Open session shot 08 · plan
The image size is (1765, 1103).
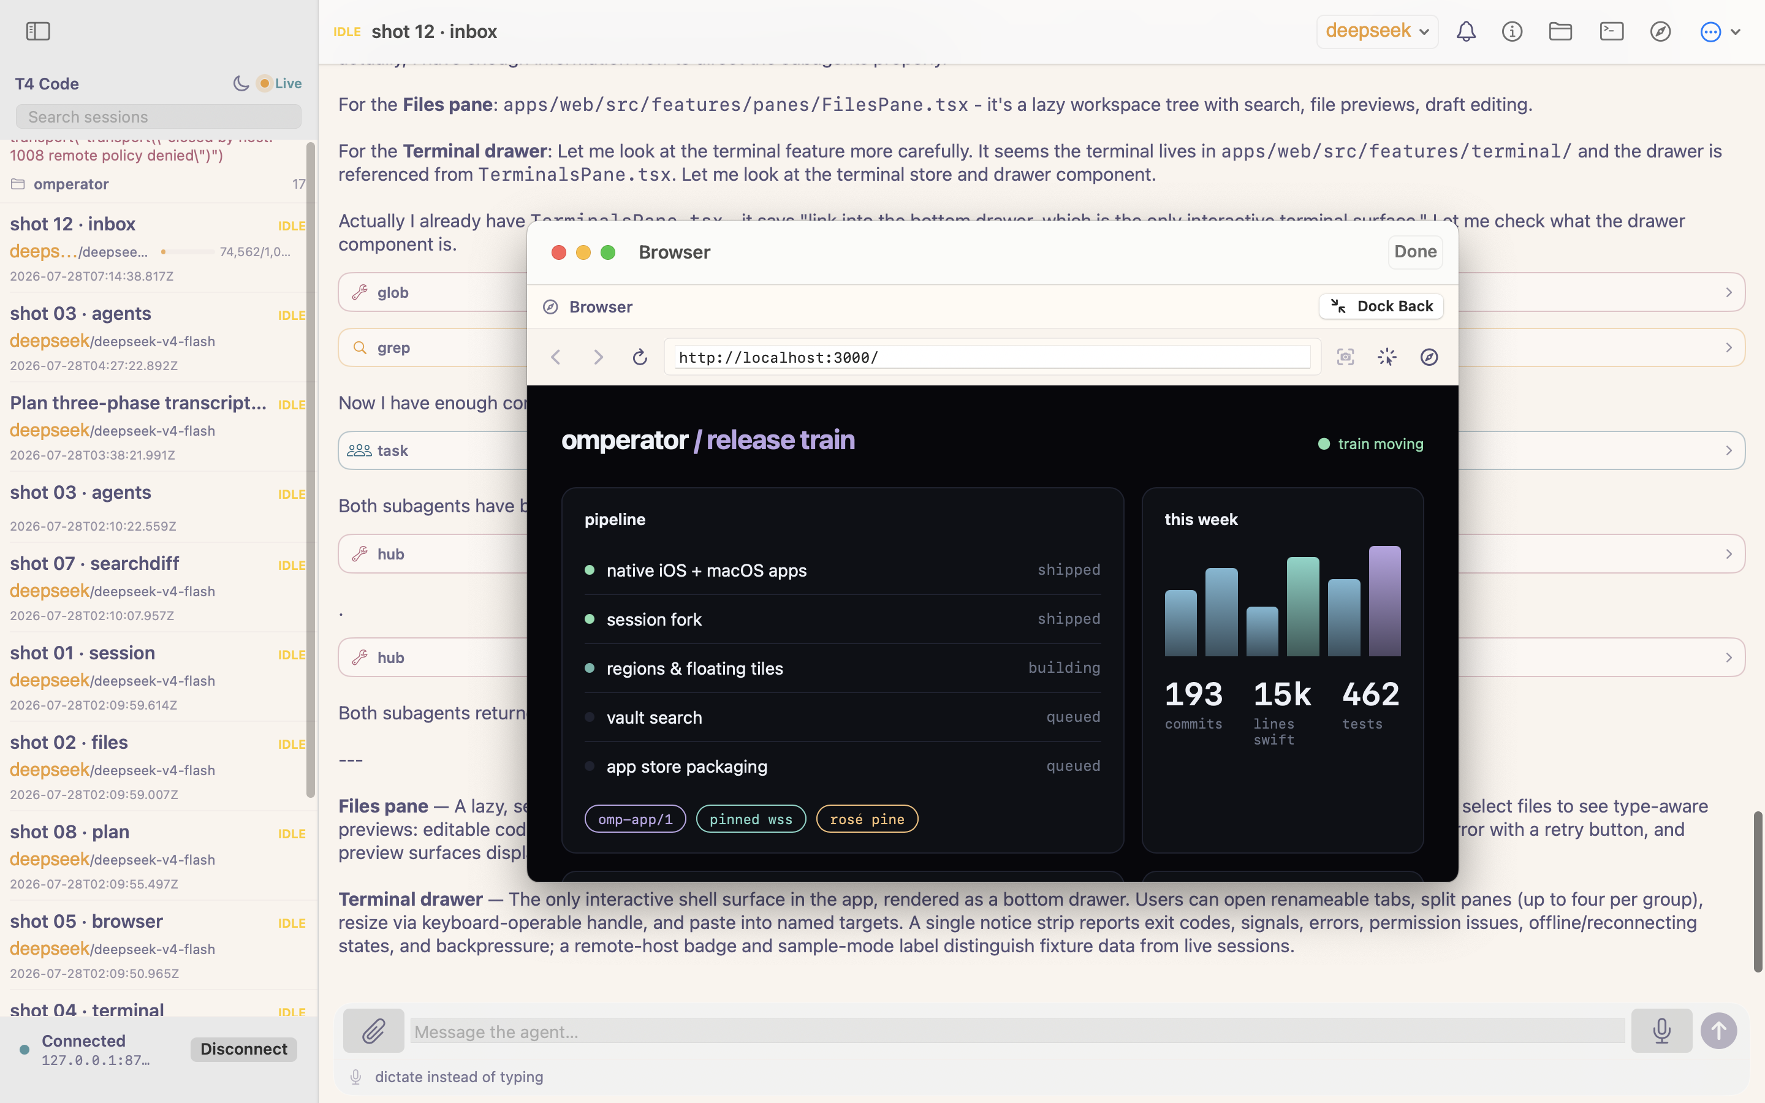pyautogui.click(x=158, y=857)
